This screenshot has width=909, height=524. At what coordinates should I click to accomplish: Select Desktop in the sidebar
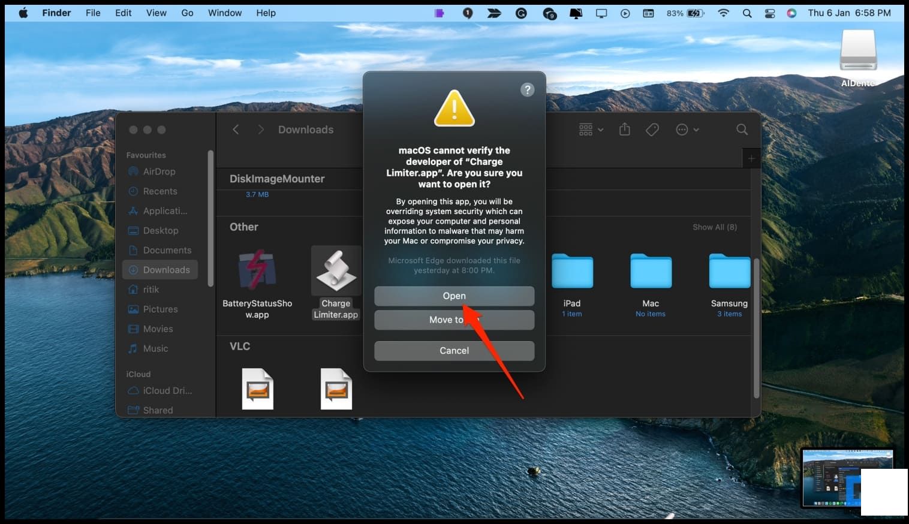tap(159, 230)
